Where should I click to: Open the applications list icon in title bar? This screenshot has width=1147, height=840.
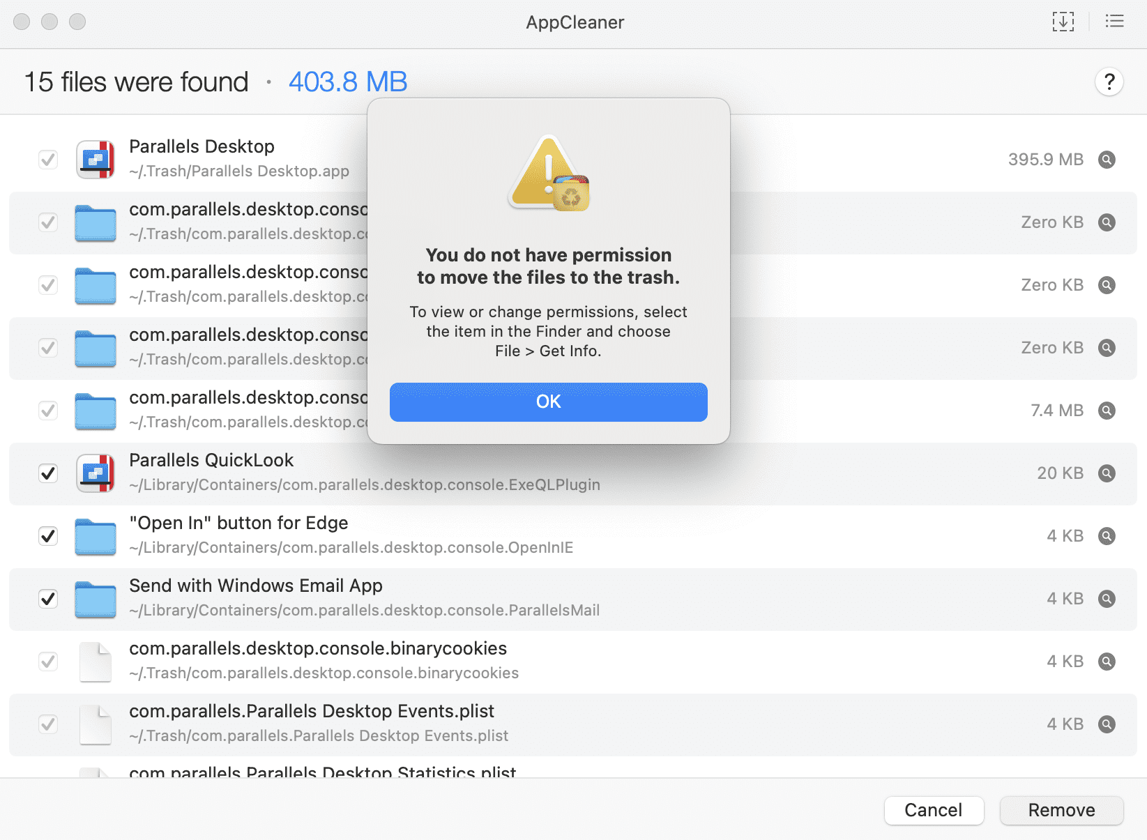(x=1115, y=22)
